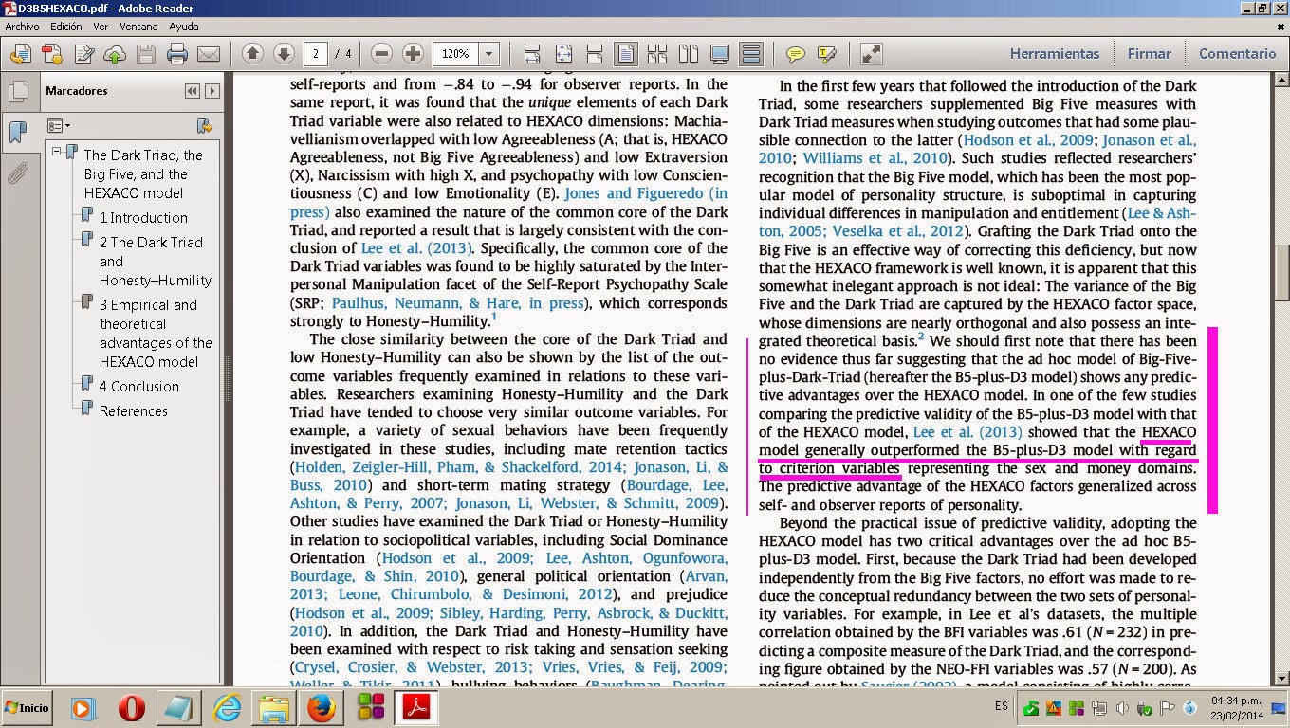Collapse the Marcadores panel with right arrow
The width and height of the screenshot is (1290, 728).
212,91
